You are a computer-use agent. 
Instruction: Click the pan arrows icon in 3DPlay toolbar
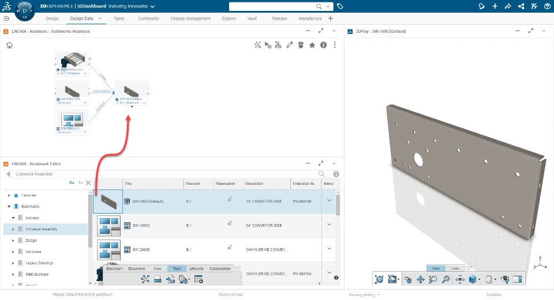[421, 279]
